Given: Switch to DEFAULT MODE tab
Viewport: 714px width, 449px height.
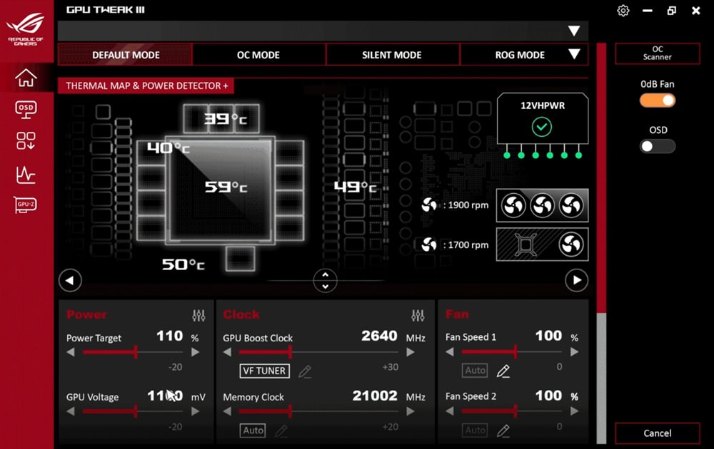Looking at the screenshot, I should tap(125, 55).
